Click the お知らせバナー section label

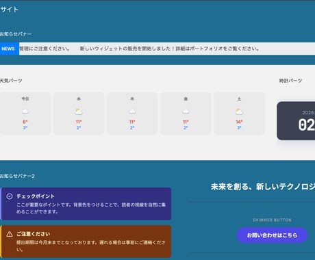(16, 34)
